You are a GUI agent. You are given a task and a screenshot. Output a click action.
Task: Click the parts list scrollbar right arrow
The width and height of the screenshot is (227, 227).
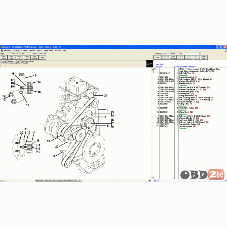[x=226, y=180]
